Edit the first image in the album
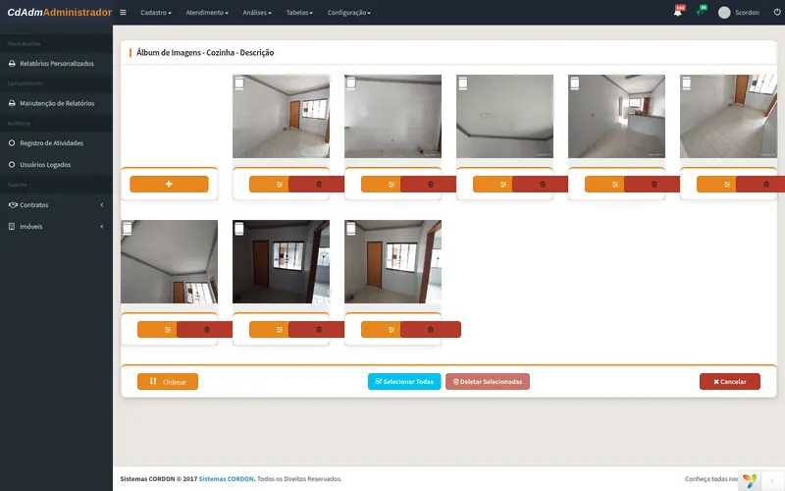Viewport: 785px width, 491px height. click(x=269, y=185)
